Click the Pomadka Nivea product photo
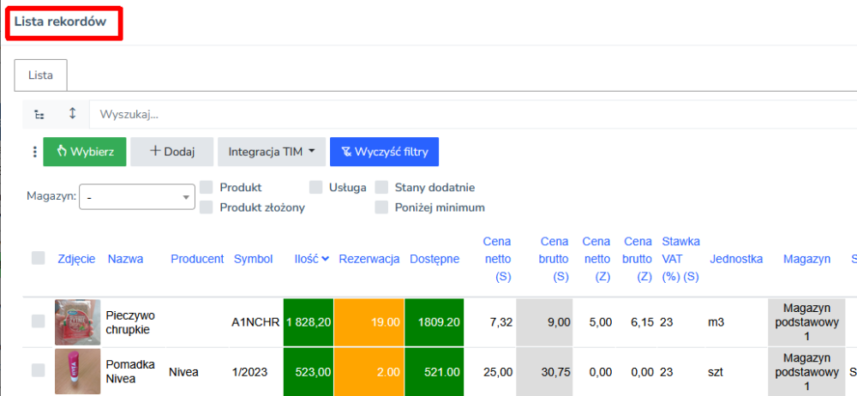 coord(75,370)
